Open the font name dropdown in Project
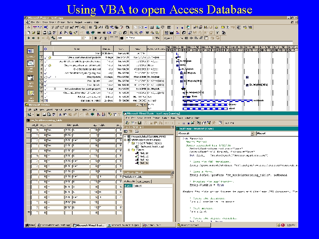This screenshot has width=319, height=239. (82, 38)
